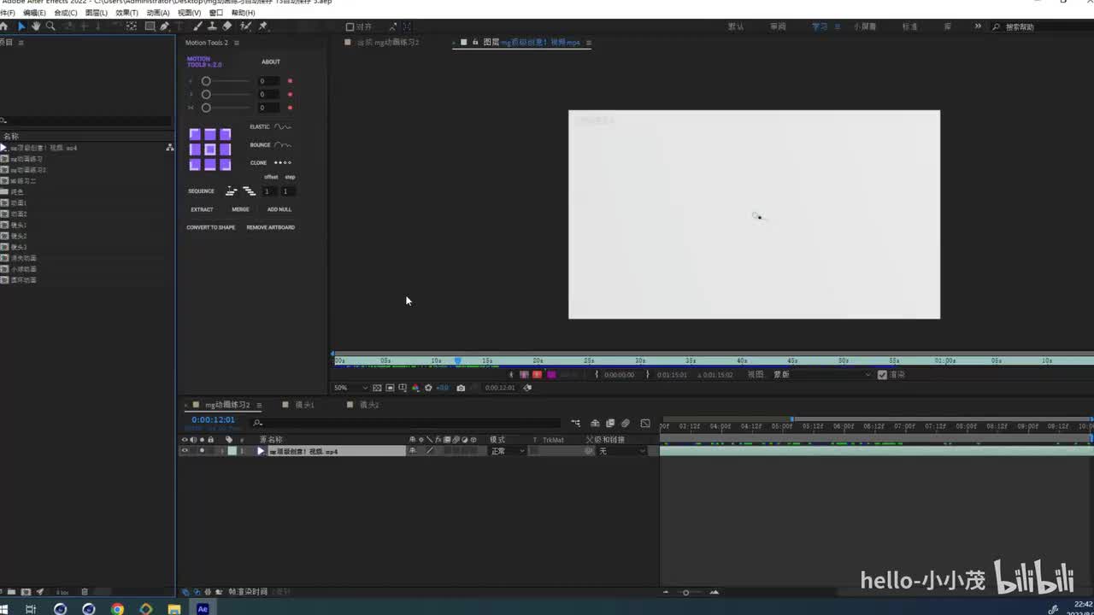Click the first Motion Tools slider handle
Image resolution: width=1094 pixels, height=615 pixels.
tap(206, 81)
